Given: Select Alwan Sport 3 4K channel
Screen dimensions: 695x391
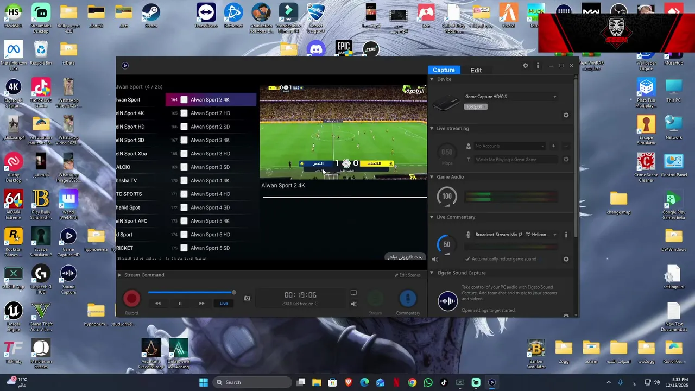Looking at the screenshot, I should click(x=211, y=140).
